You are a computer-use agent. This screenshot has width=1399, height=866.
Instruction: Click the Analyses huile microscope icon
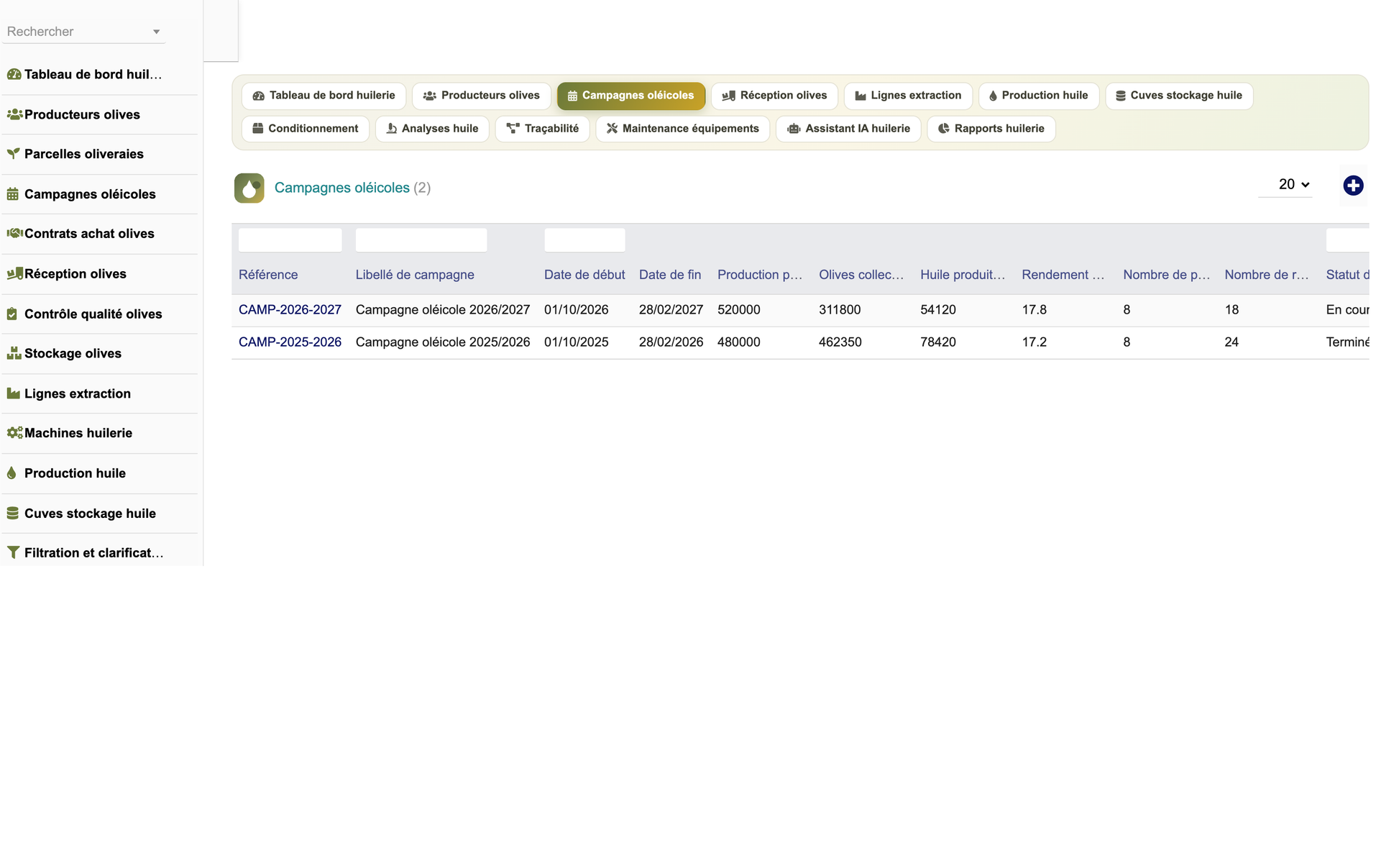click(392, 129)
